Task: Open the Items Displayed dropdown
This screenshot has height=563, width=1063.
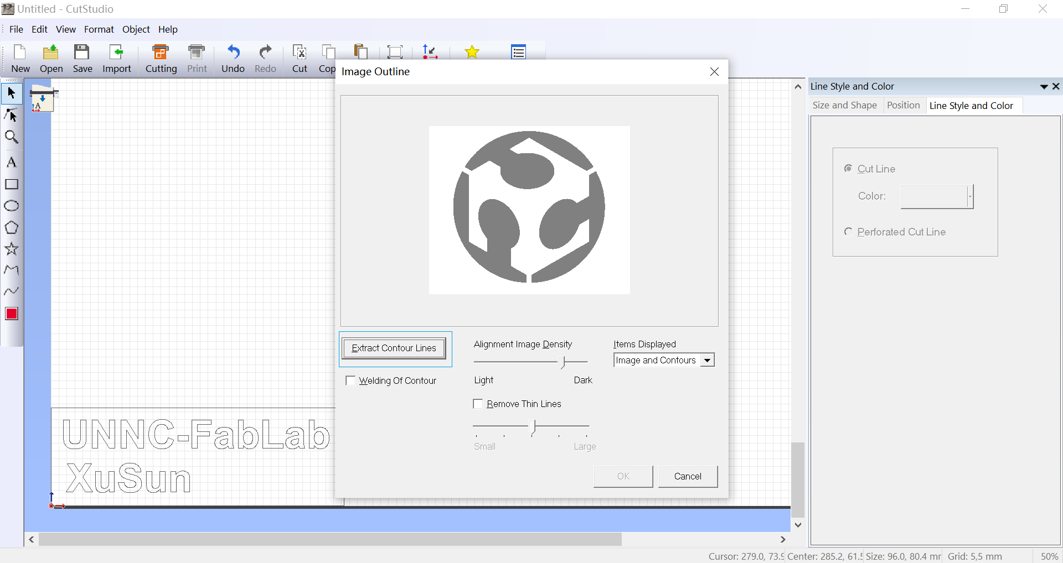Action: point(708,360)
